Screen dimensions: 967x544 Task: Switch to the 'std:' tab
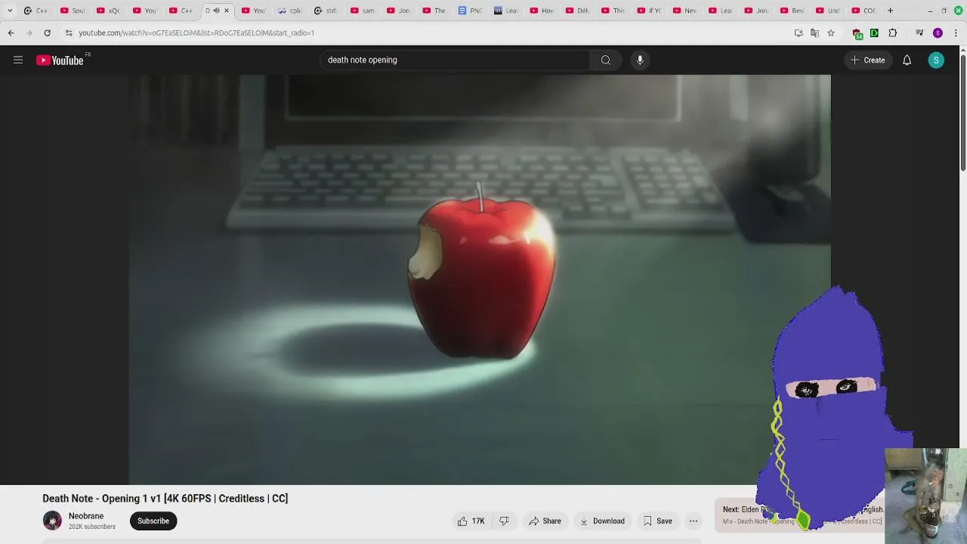326,11
